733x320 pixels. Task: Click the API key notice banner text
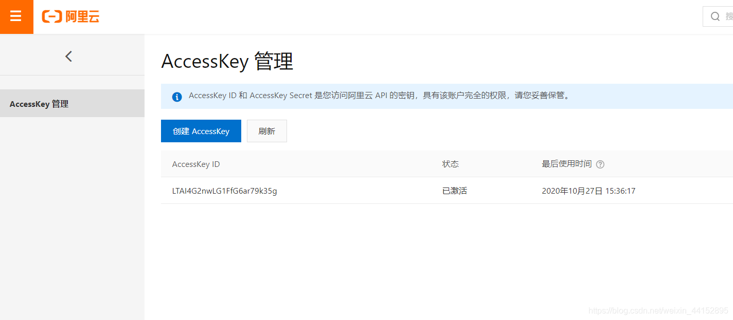380,96
